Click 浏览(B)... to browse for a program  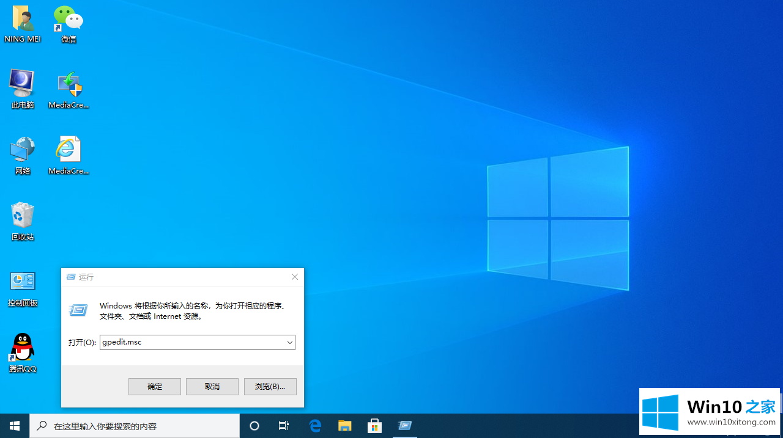click(x=270, y=387)
